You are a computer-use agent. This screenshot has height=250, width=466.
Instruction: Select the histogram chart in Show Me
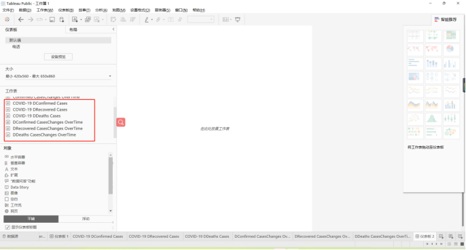point(432,119)
